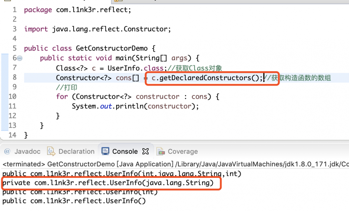Click line number 8 in the ruler
Screen dimensions: 349x211
point(14,77)
